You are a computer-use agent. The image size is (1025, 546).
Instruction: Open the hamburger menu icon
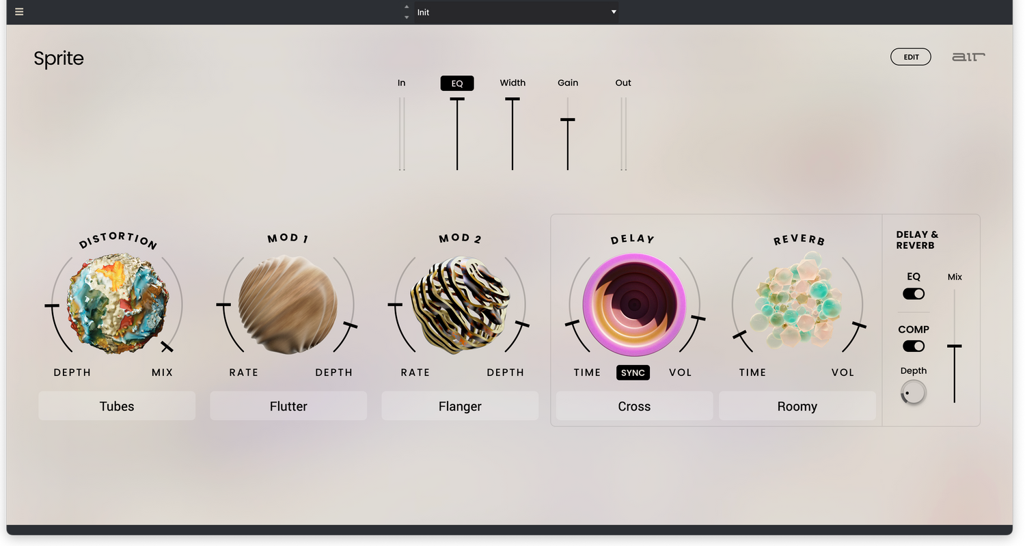[x=19, y=12]
